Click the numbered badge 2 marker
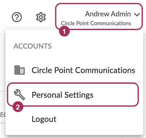Viewport: 146px width, 138px height. [18, 107]
